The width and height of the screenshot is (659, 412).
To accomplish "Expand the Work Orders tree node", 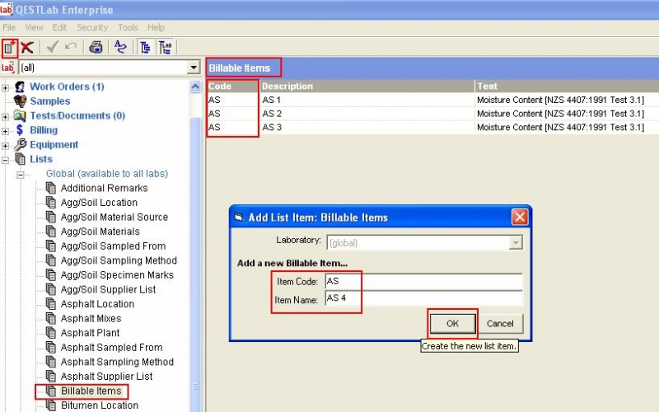I will 6,87.
